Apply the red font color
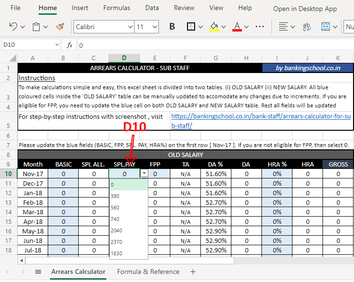The width and height of the screenshot is (354, 282). pyautogui.click(x=237, y=27)
